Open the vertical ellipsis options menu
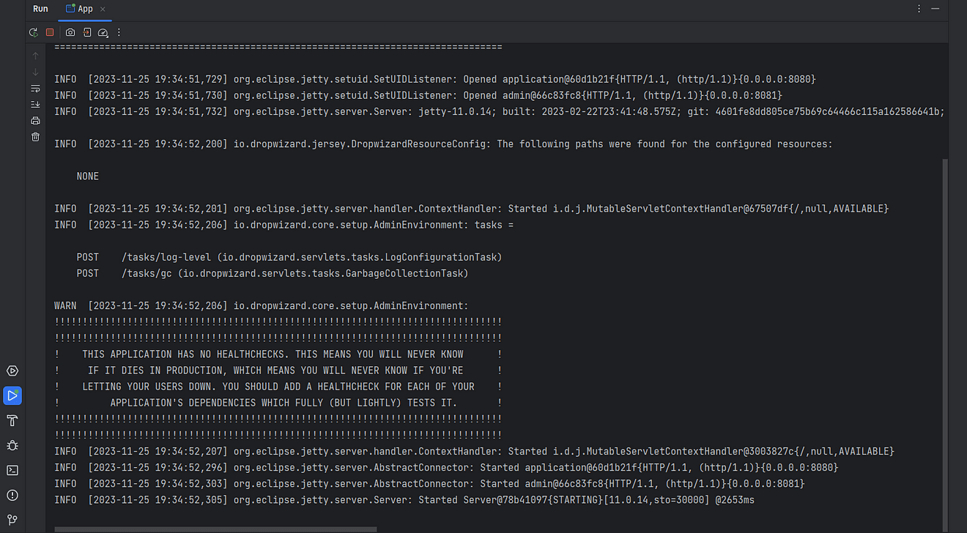 (919, 8)
